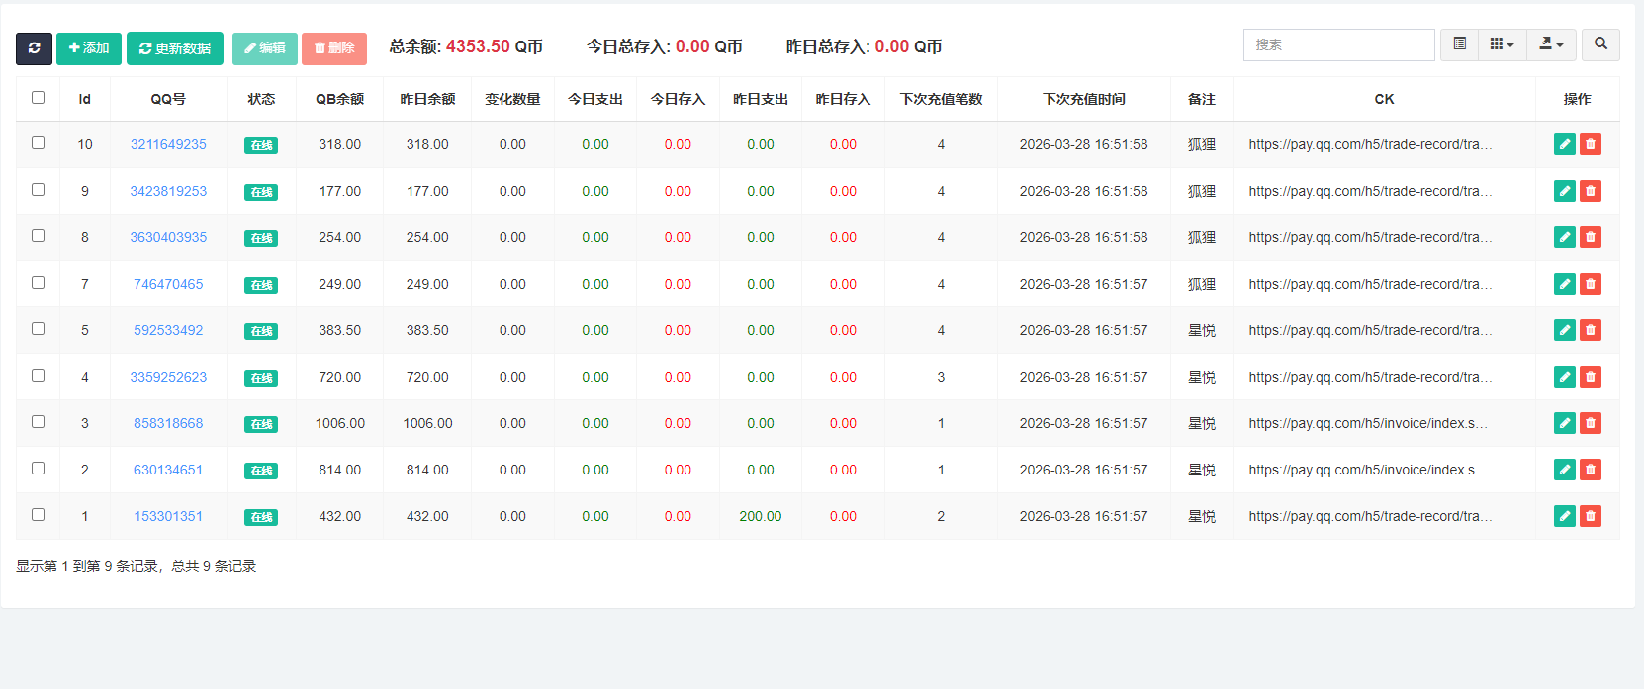Tick the checkbox for row Id 2
Viewport: 1644px width, 689px height.
tap(39, 469)
